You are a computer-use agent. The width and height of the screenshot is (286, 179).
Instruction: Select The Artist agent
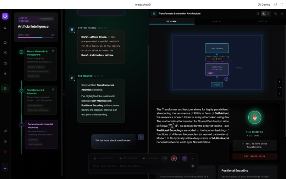click(x=150, y=158)
